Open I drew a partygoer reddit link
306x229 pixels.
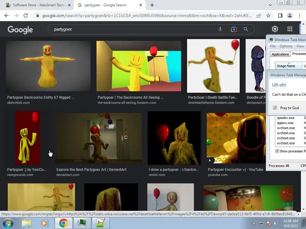[x=174, y=170]
